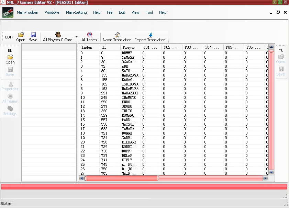Click horizontal scrollbar right arrow
Image resolution: width=289 pixels, height=208 pixels.
(265, 178)
